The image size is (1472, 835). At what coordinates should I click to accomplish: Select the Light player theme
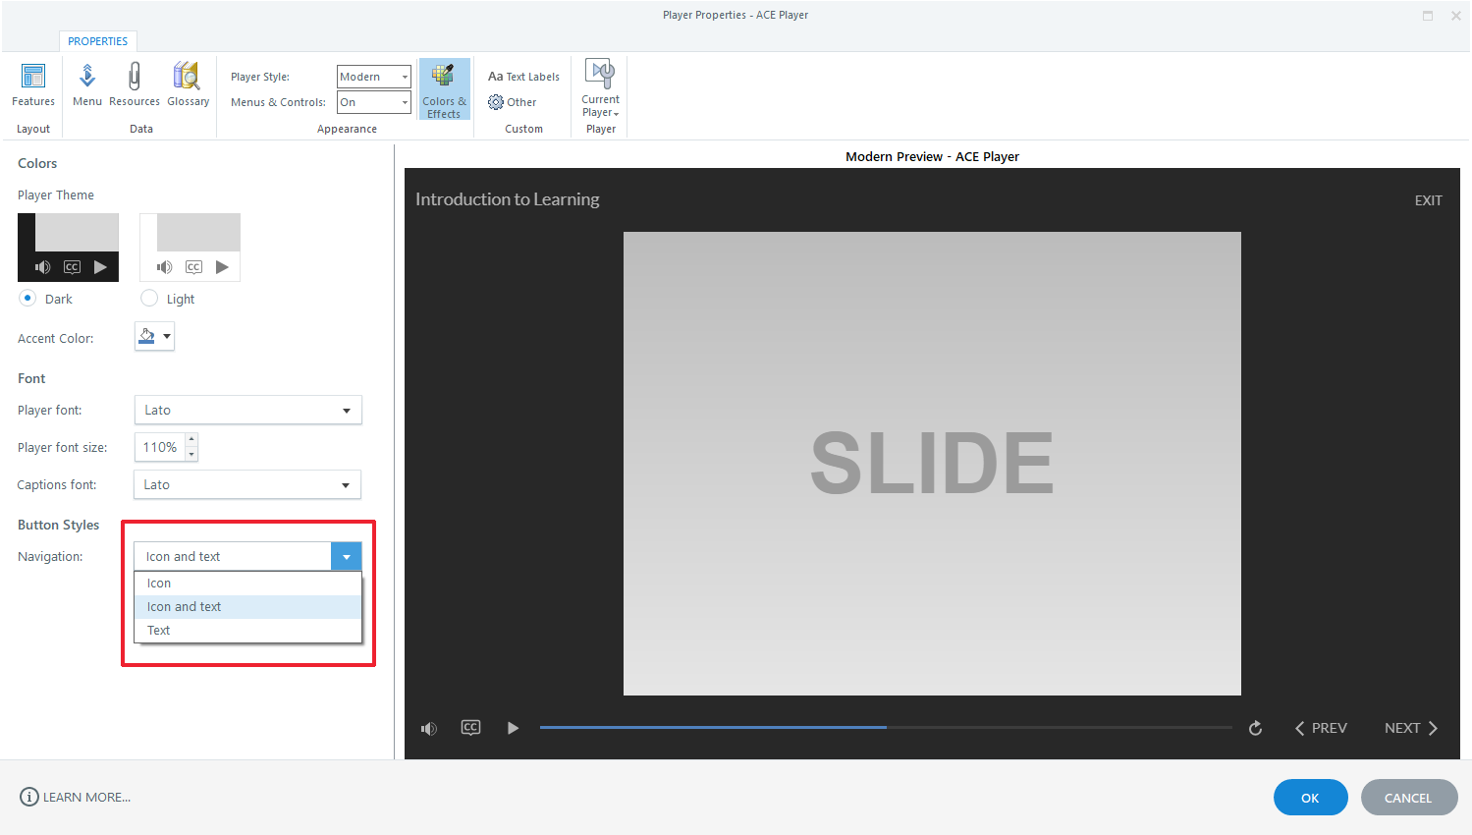(x=148, y=298)
